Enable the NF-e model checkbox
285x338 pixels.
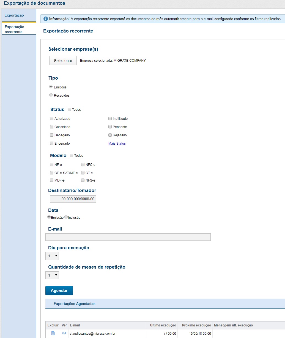tap(52, 164)
